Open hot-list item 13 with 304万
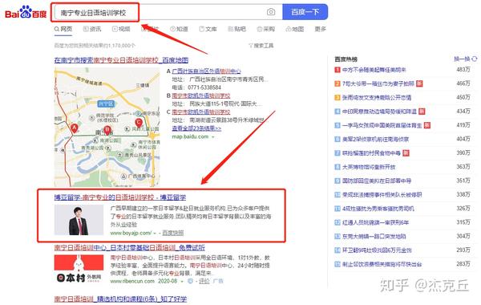 374,236
